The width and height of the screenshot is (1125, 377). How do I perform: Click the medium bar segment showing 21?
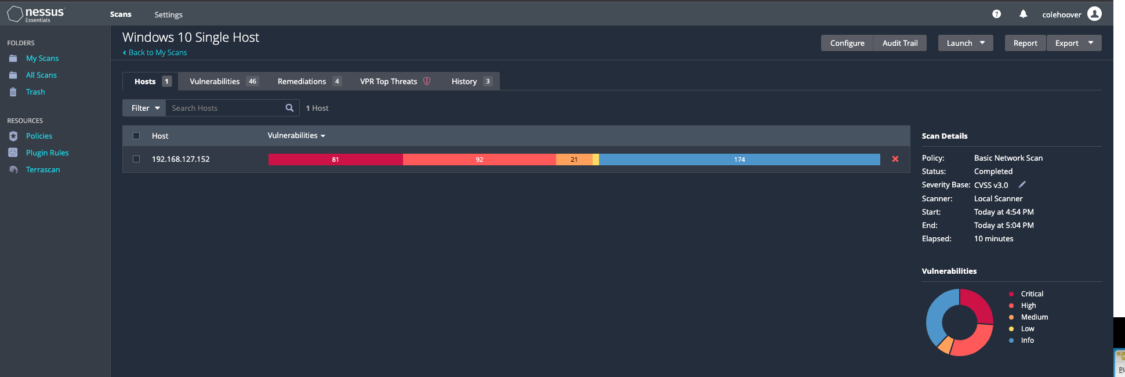tap(574, 159)
